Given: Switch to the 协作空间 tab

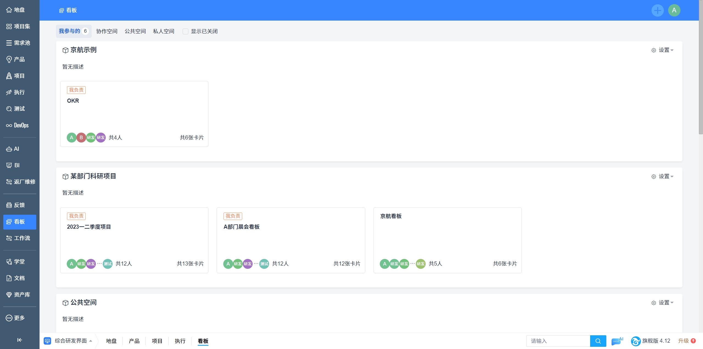Looking at the screenshot, I should pos(107,31).
